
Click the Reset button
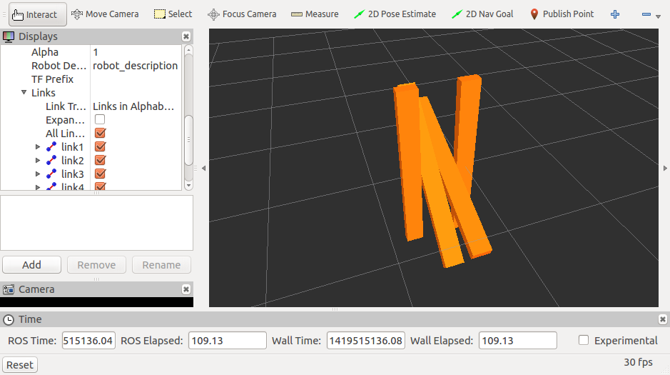(20, 365)
